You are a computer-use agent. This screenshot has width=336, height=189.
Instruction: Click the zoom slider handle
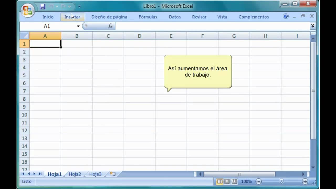point(282,181)
